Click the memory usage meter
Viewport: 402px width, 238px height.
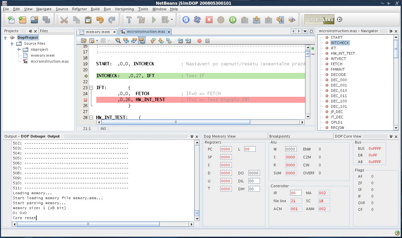(x=319, y=20)
